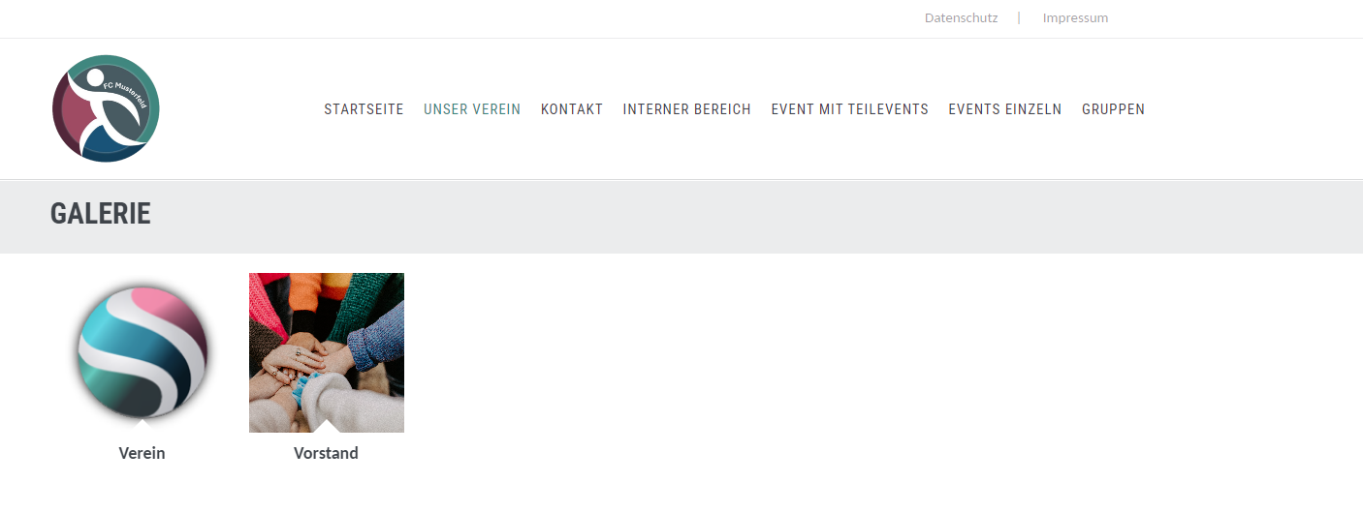This screenshot has width=1363, height=513.
Task: Select the Unser Verein menu item
Action: pos(472,109)
